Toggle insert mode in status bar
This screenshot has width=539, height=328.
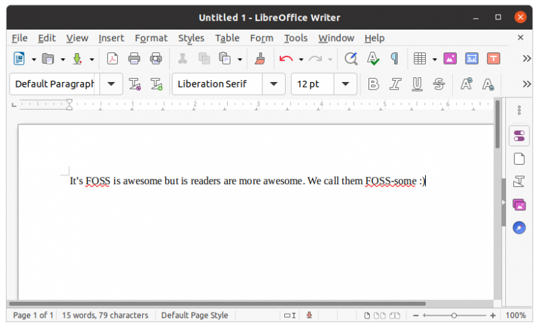tap(290, 315)
